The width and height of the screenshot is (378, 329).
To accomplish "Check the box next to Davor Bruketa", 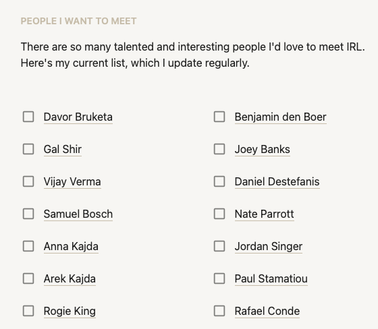I will tap(28, 117).
